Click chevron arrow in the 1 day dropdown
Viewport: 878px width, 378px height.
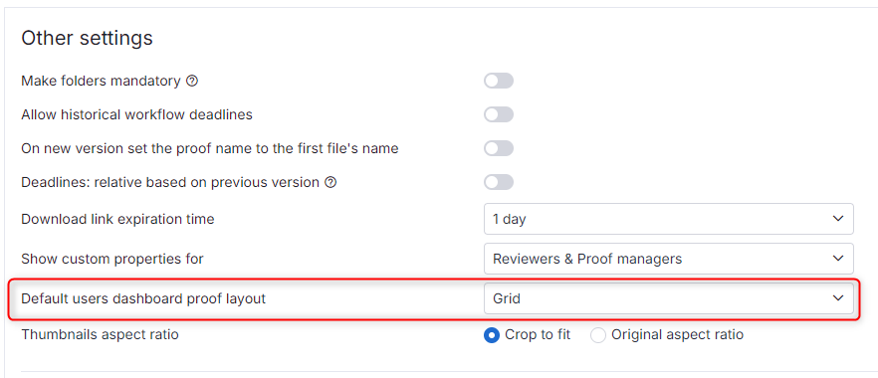838,219
